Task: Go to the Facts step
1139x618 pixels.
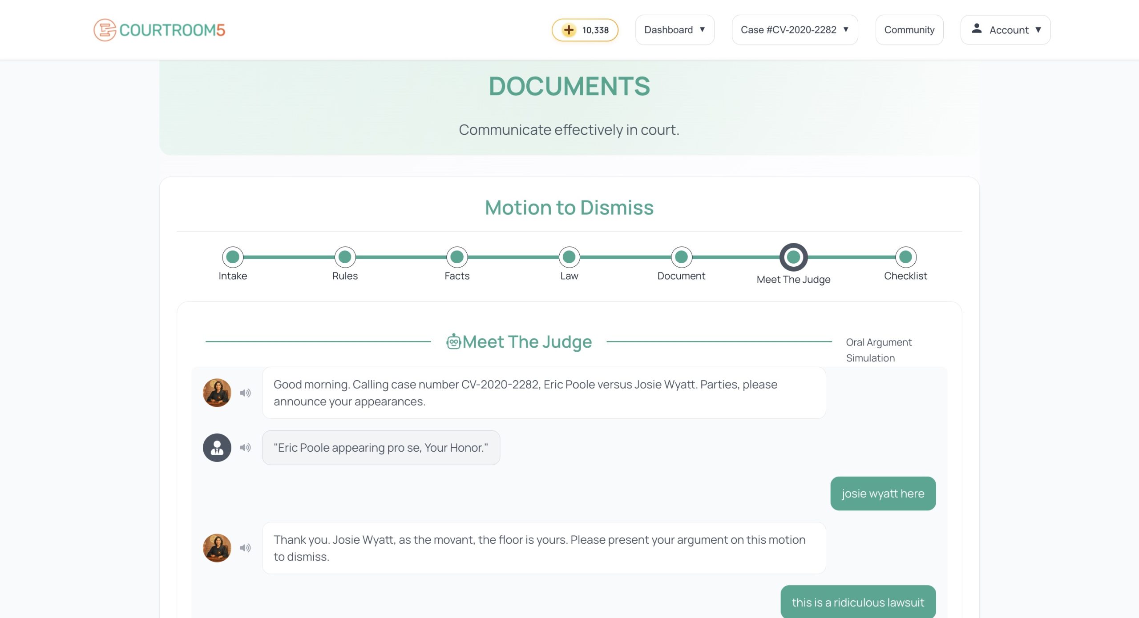Action: 457,257
